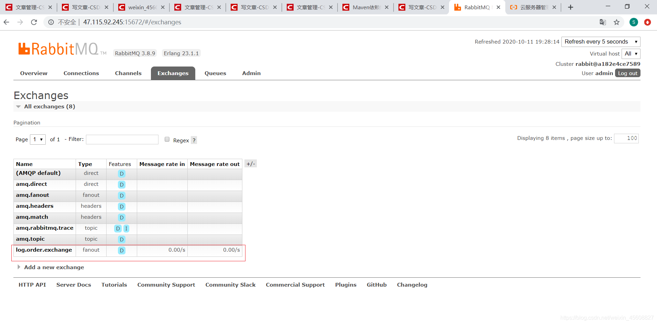Switch to the Admin tab
This screenshot has height=324, width=657.
(251, 73)
